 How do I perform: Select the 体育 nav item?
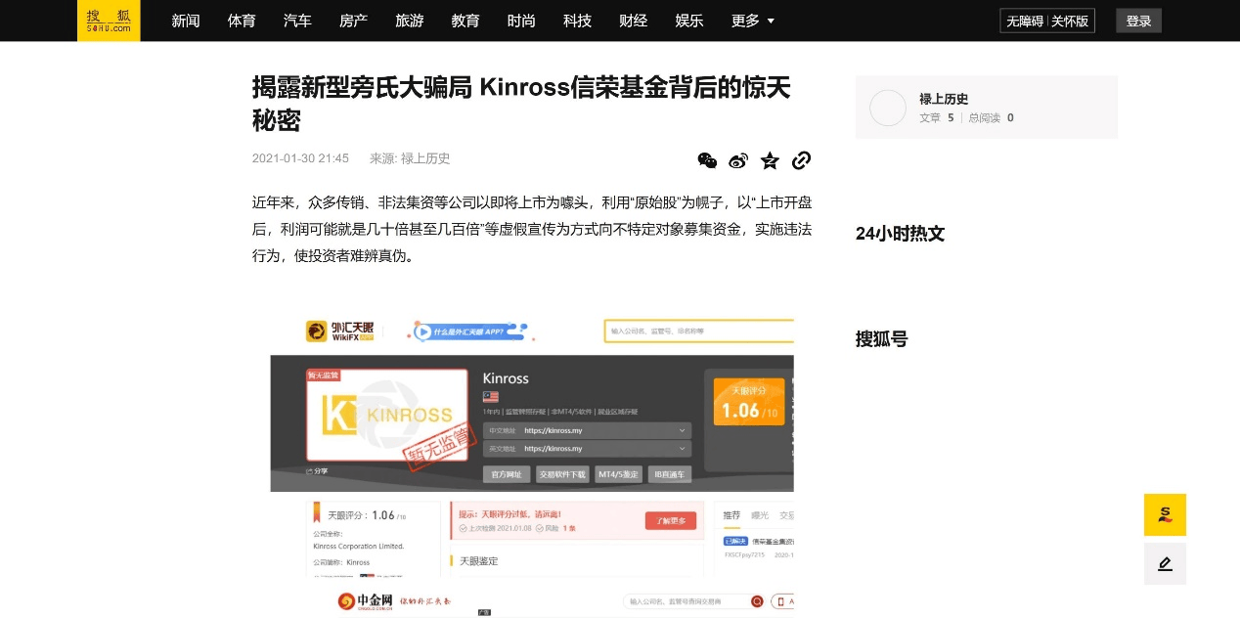(242, 21)
